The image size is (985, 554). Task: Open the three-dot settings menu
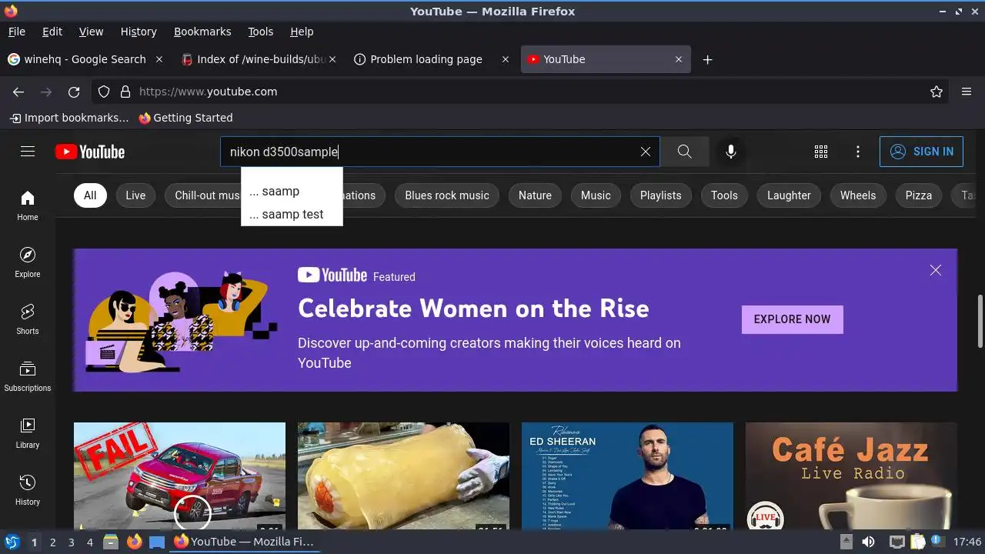coord(858,152)
